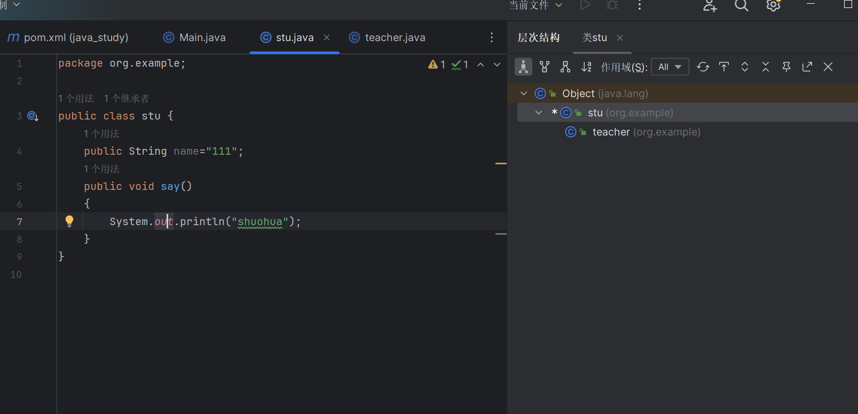Click lower warning stripe mark on scrollbar
This screenshot has height=414, width=858.
coord(501,234)
